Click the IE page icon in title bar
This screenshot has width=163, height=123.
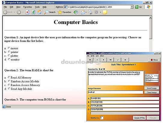coord(4,2)
